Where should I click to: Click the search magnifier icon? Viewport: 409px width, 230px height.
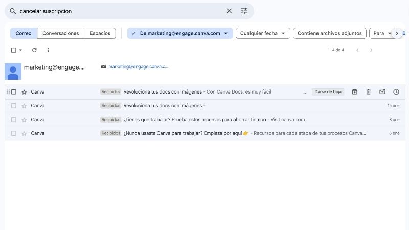point(13,11)
